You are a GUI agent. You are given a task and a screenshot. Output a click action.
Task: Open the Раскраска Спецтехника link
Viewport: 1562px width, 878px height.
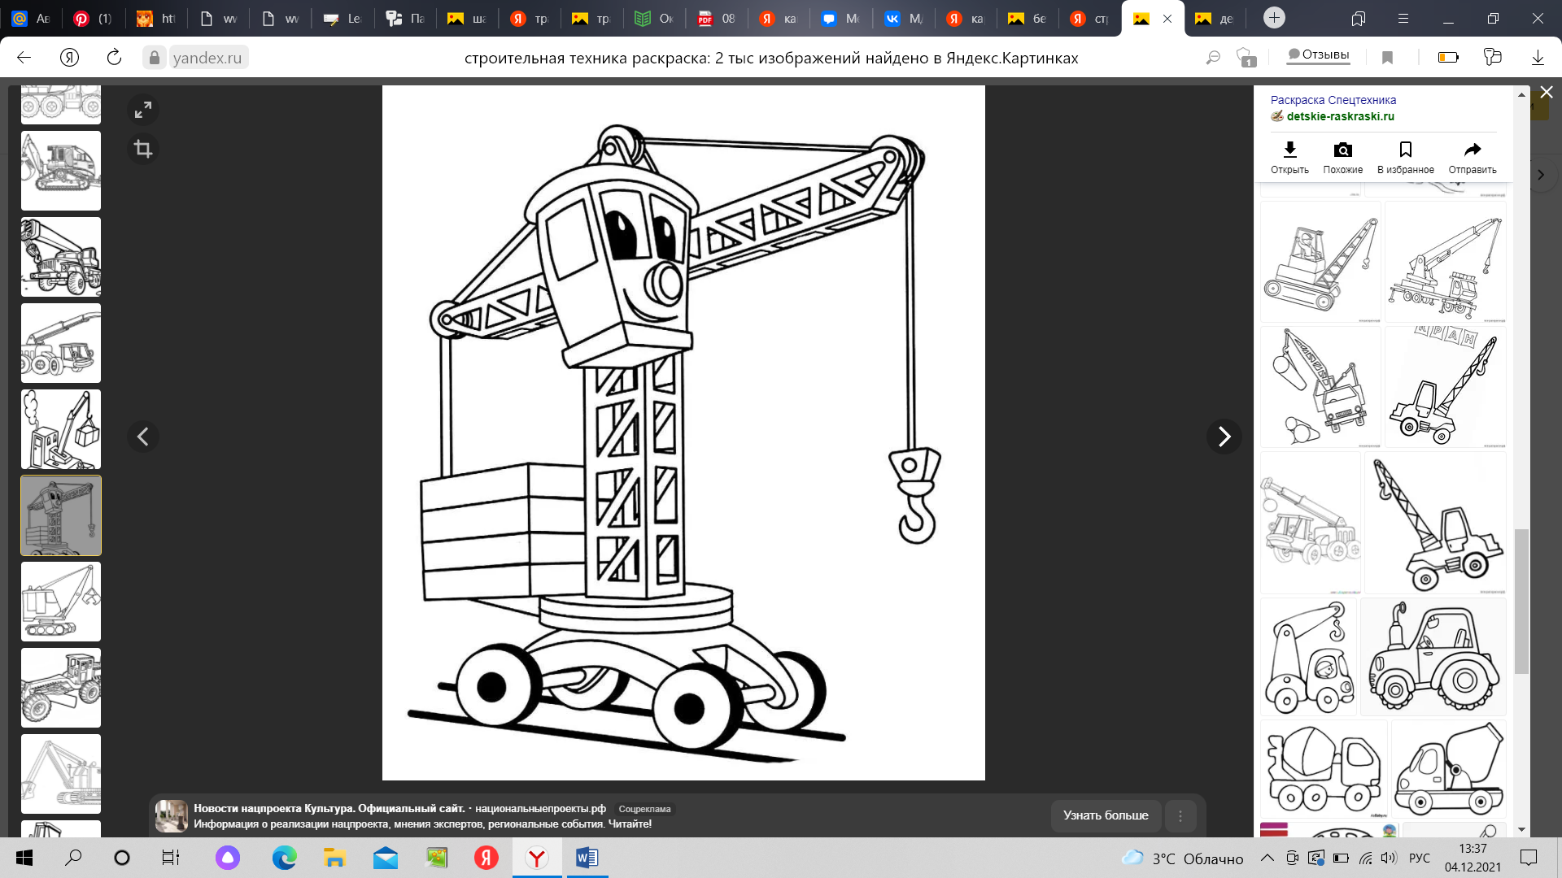(1333, 100)
